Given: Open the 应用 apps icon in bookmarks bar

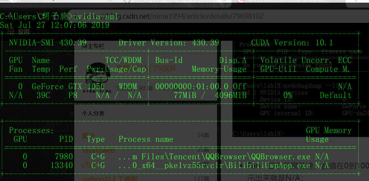Looking at the screenshot, I should [10, 31].
